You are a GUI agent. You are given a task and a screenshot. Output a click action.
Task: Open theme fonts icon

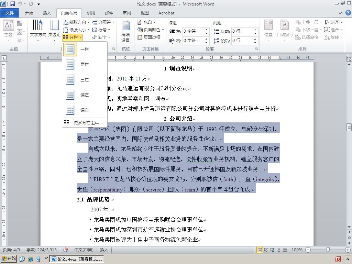(20, 32)
